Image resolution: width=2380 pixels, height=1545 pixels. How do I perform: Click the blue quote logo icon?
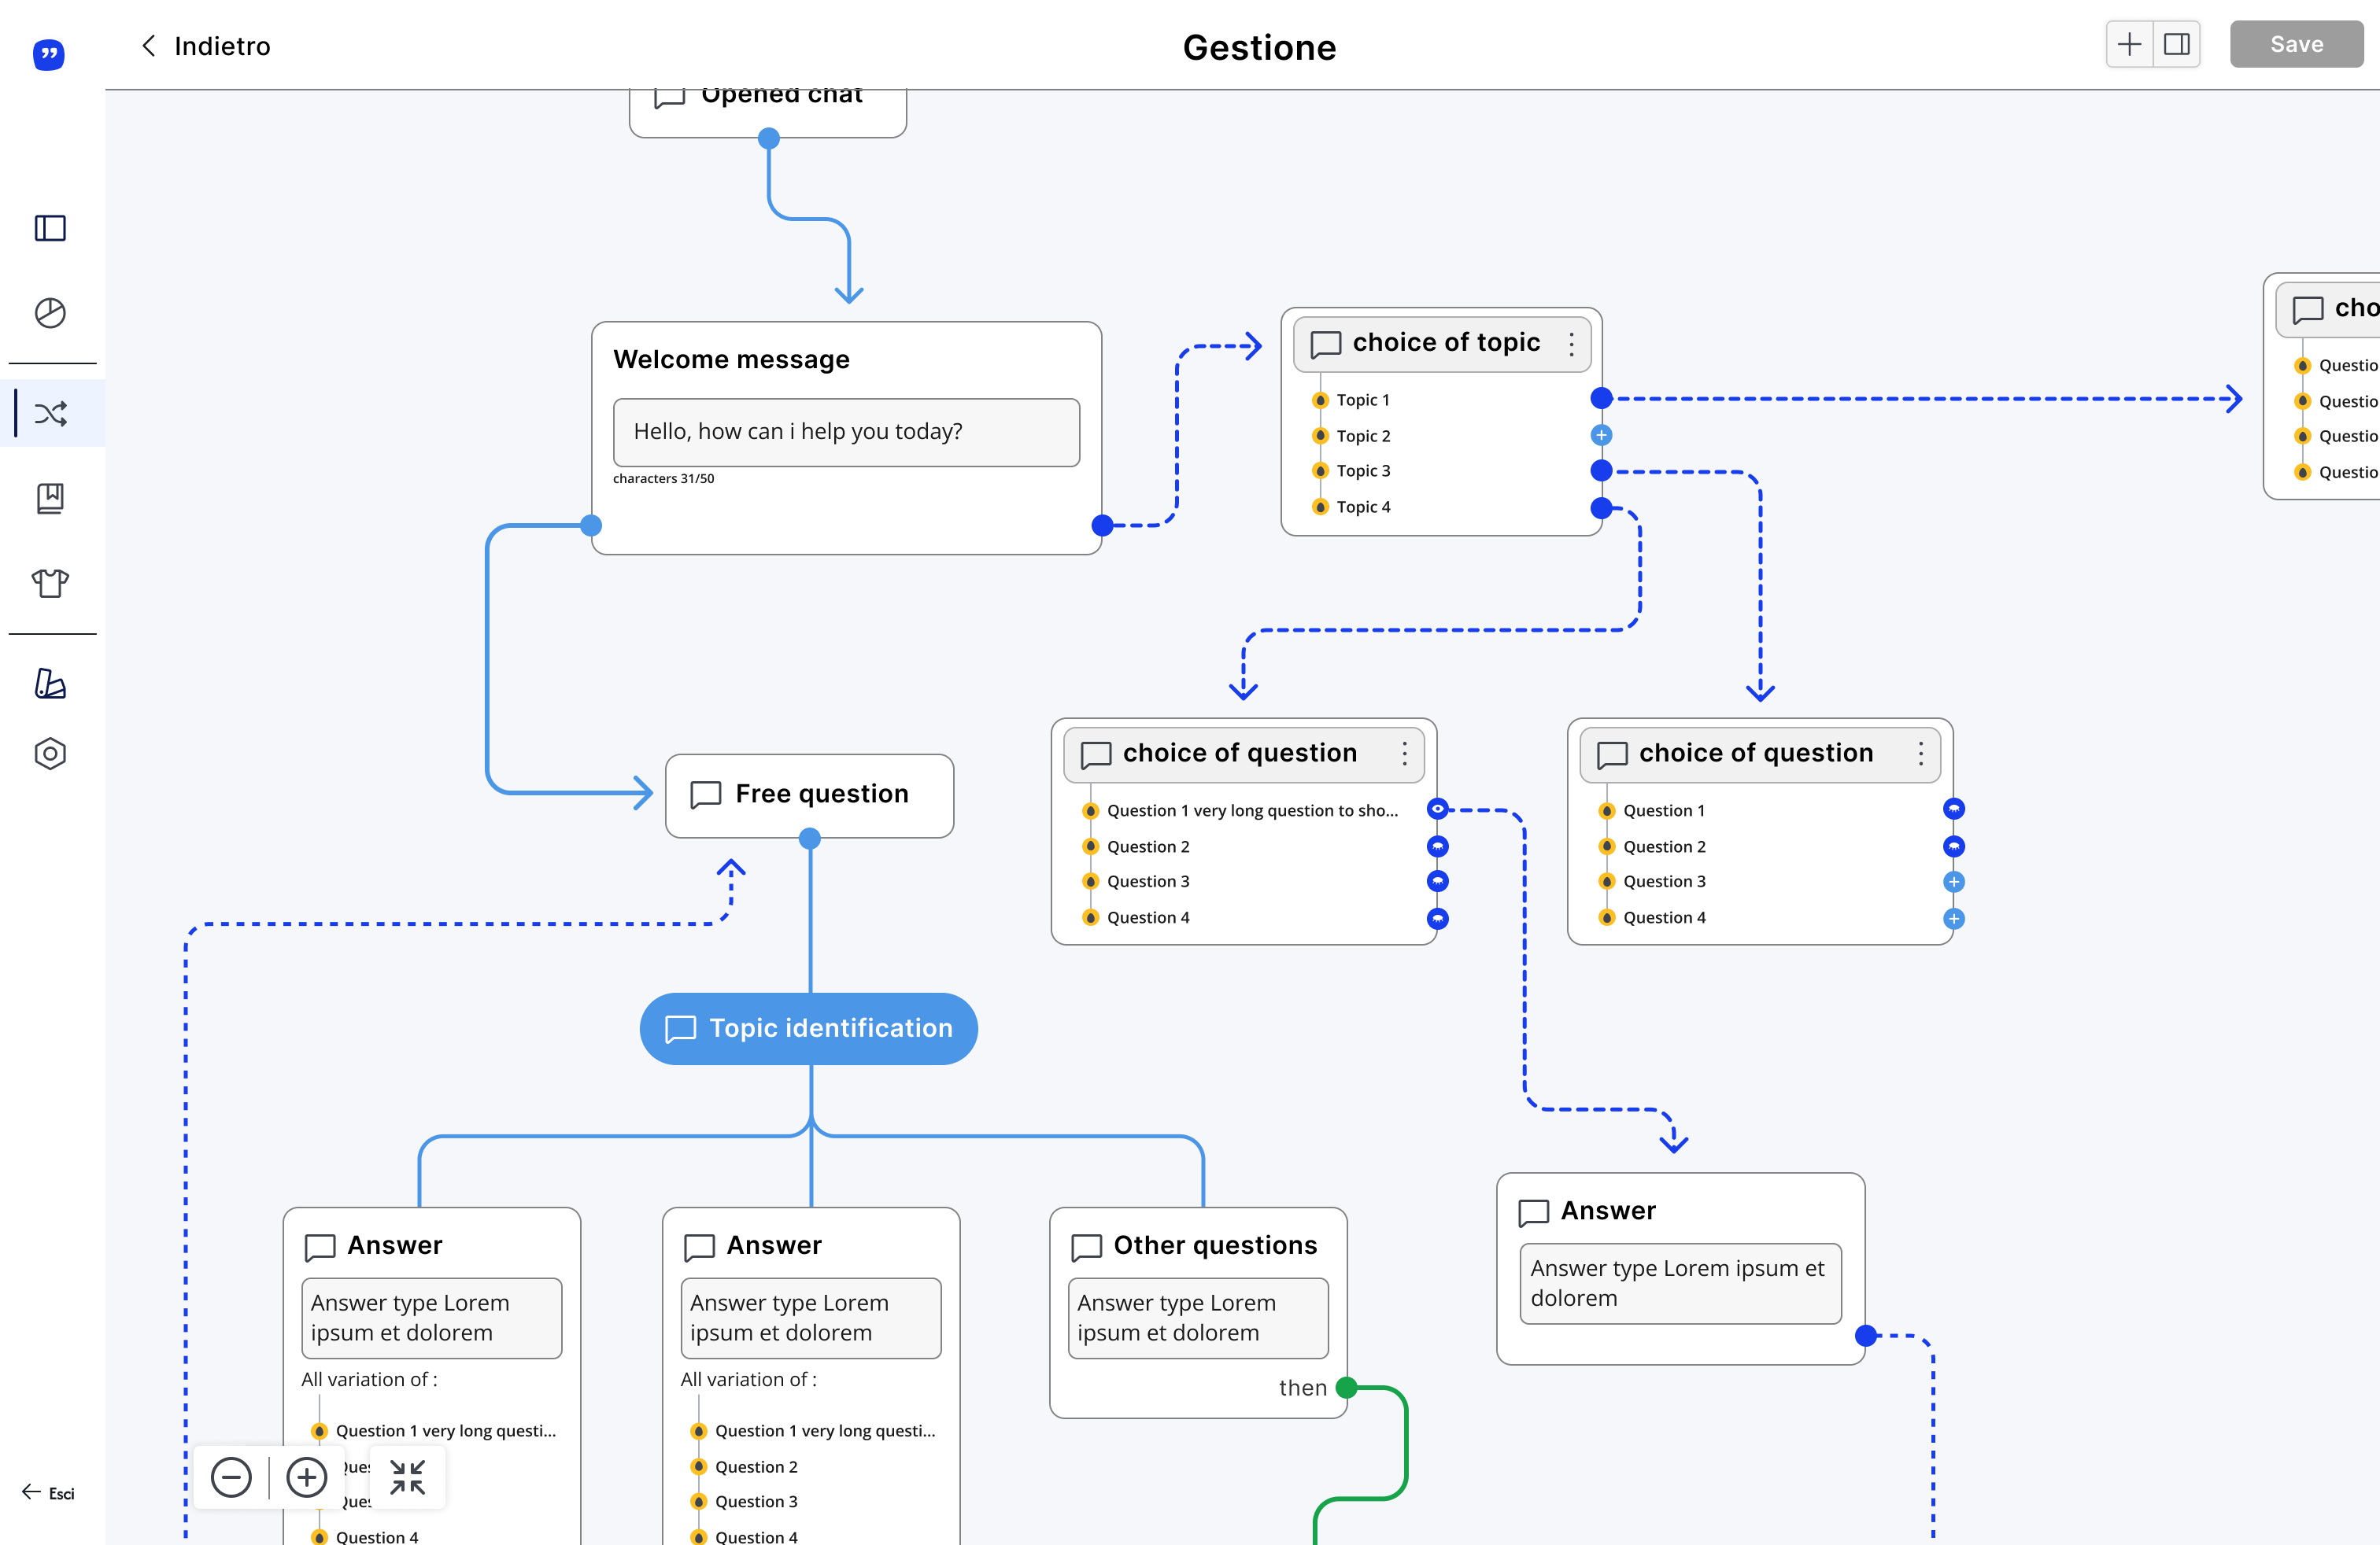[x=48, y=54]
